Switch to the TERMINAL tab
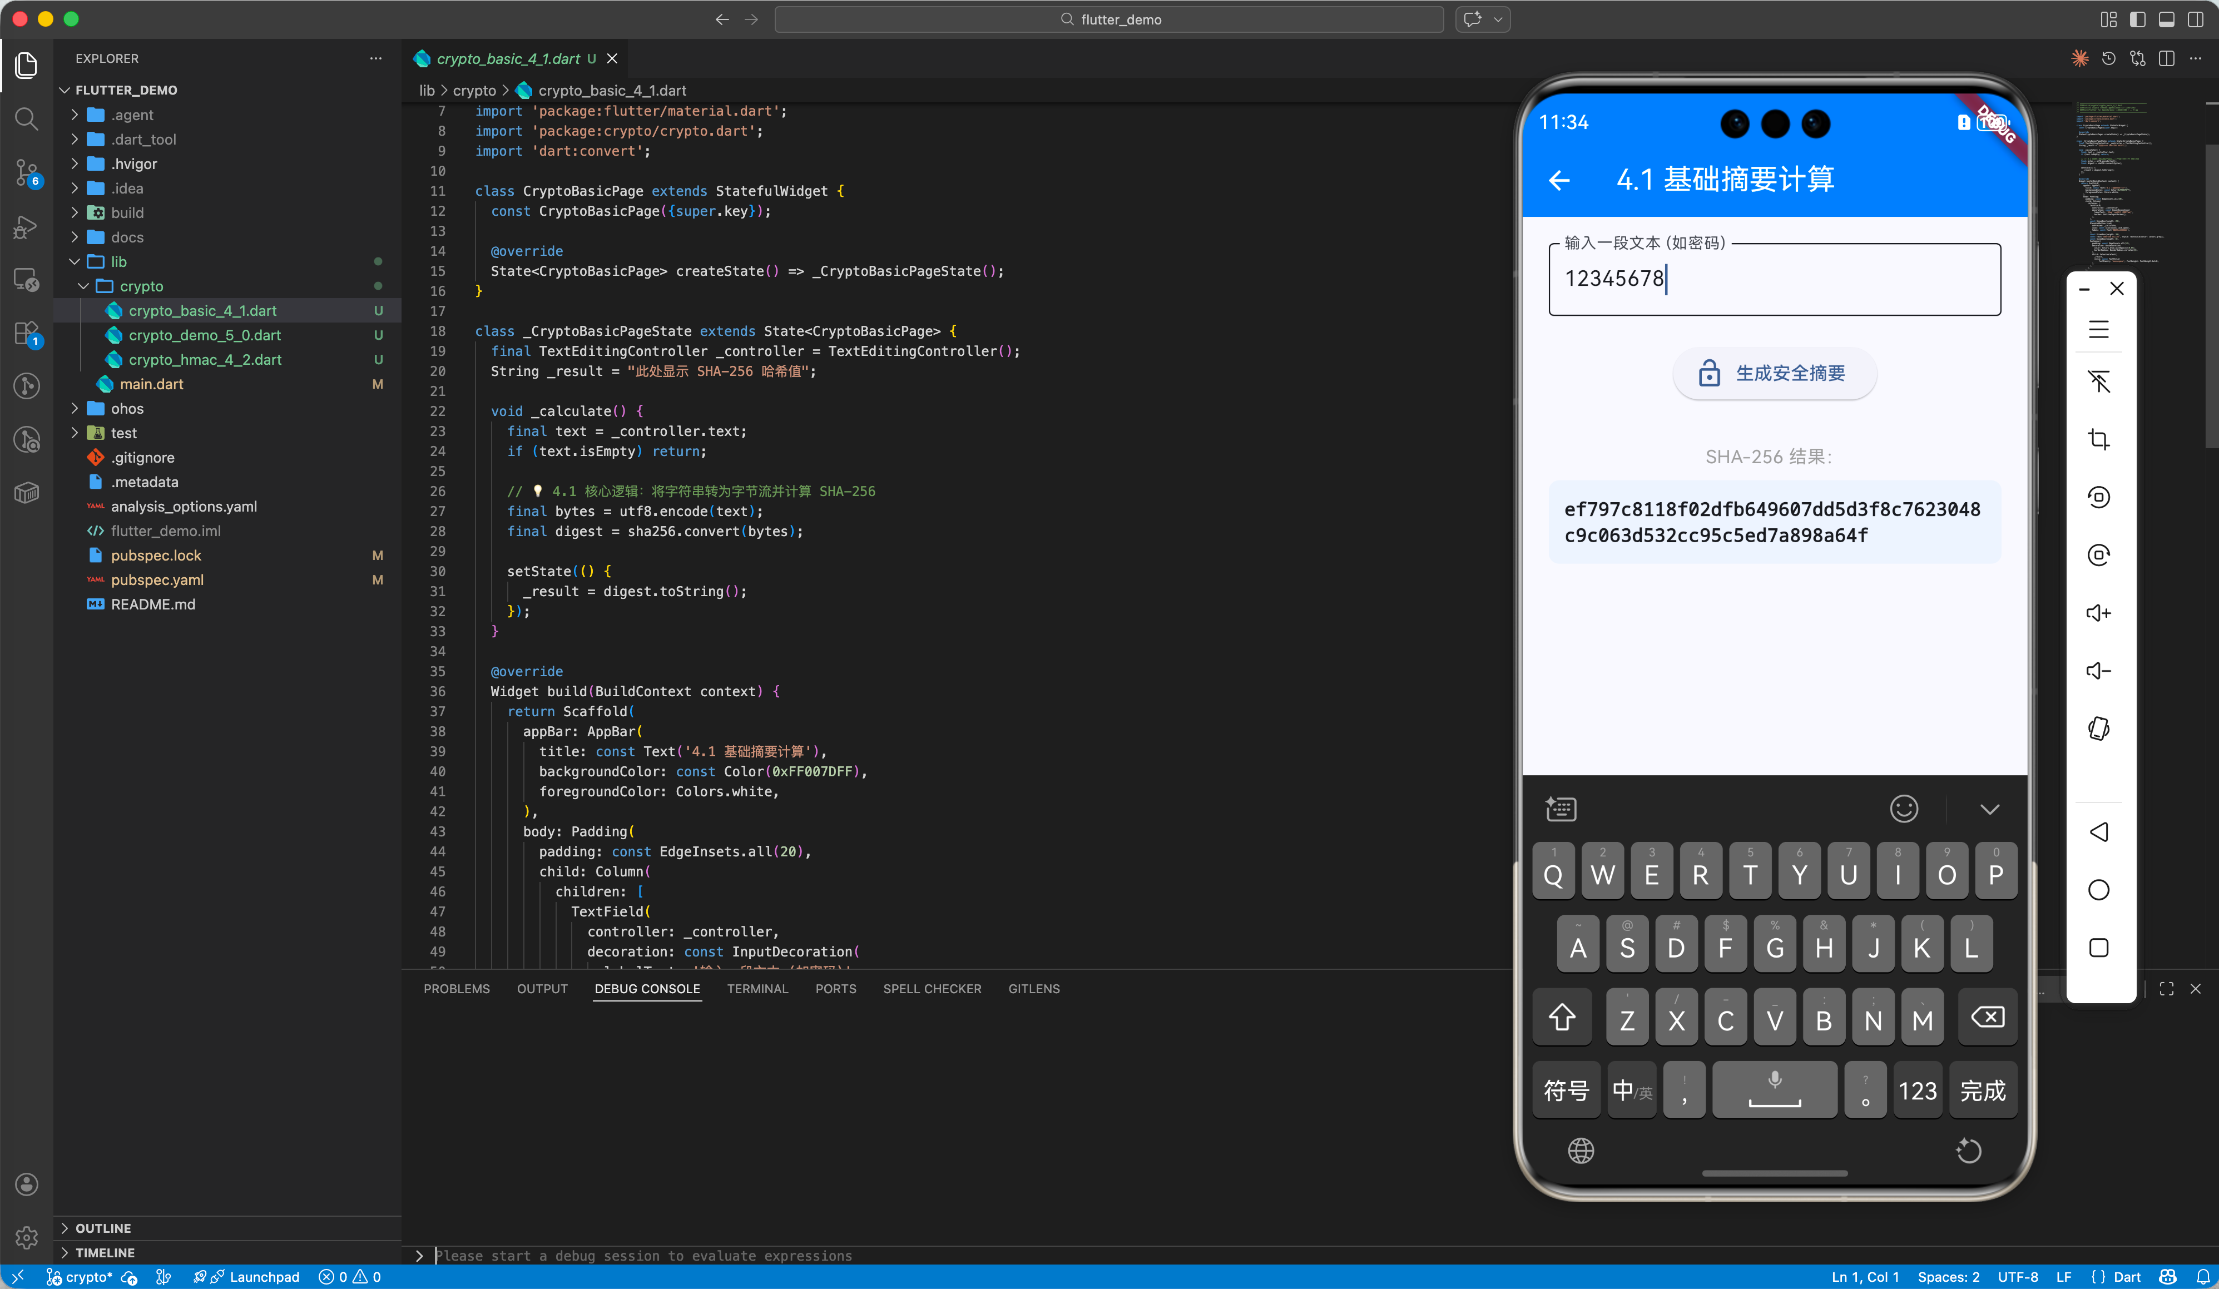2219x1289 pixels. click(757, 989)
